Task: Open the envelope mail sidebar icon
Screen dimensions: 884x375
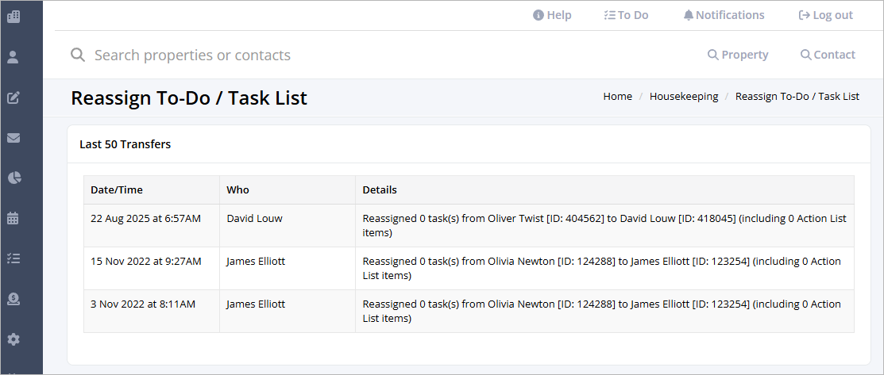Action: (x=14, y=138)
